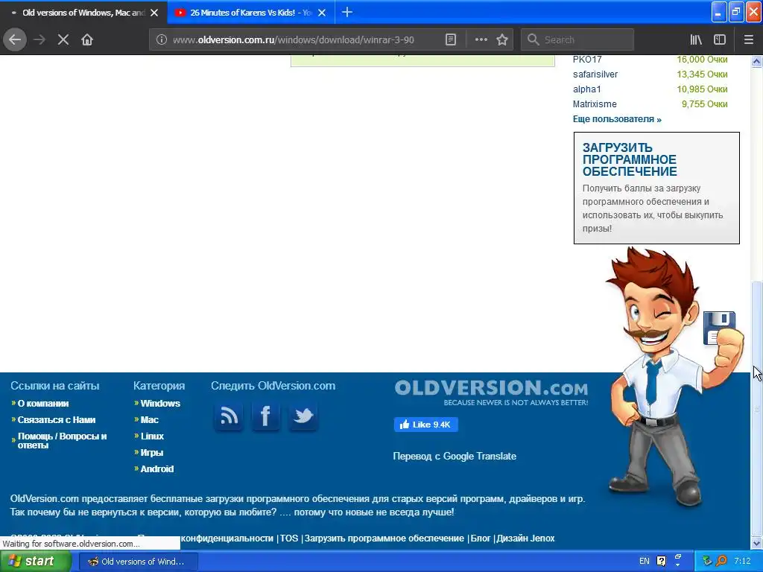Select the 'Игры' category link
The width and height of the screenshot is (763, 572).
click(152, 453)
